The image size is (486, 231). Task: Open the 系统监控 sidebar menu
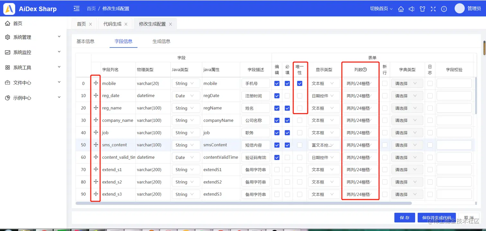point(33,52)
